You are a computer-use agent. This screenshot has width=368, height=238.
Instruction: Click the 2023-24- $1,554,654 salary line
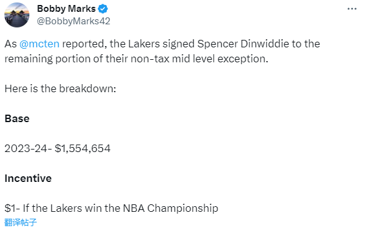pyautogui.click(x=57, y=148)
